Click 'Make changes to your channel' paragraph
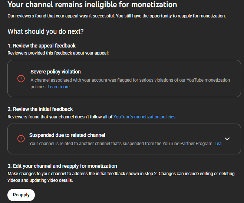This screenshot has width=244, height=203. tap(121, 177)
